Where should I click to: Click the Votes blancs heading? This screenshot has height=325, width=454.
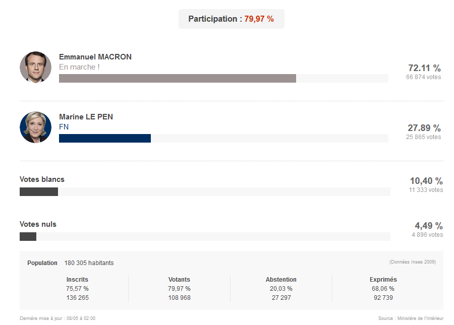(x=42, y=179)
